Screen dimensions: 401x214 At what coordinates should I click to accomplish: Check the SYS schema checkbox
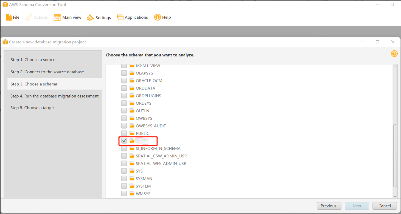[124, 171]
